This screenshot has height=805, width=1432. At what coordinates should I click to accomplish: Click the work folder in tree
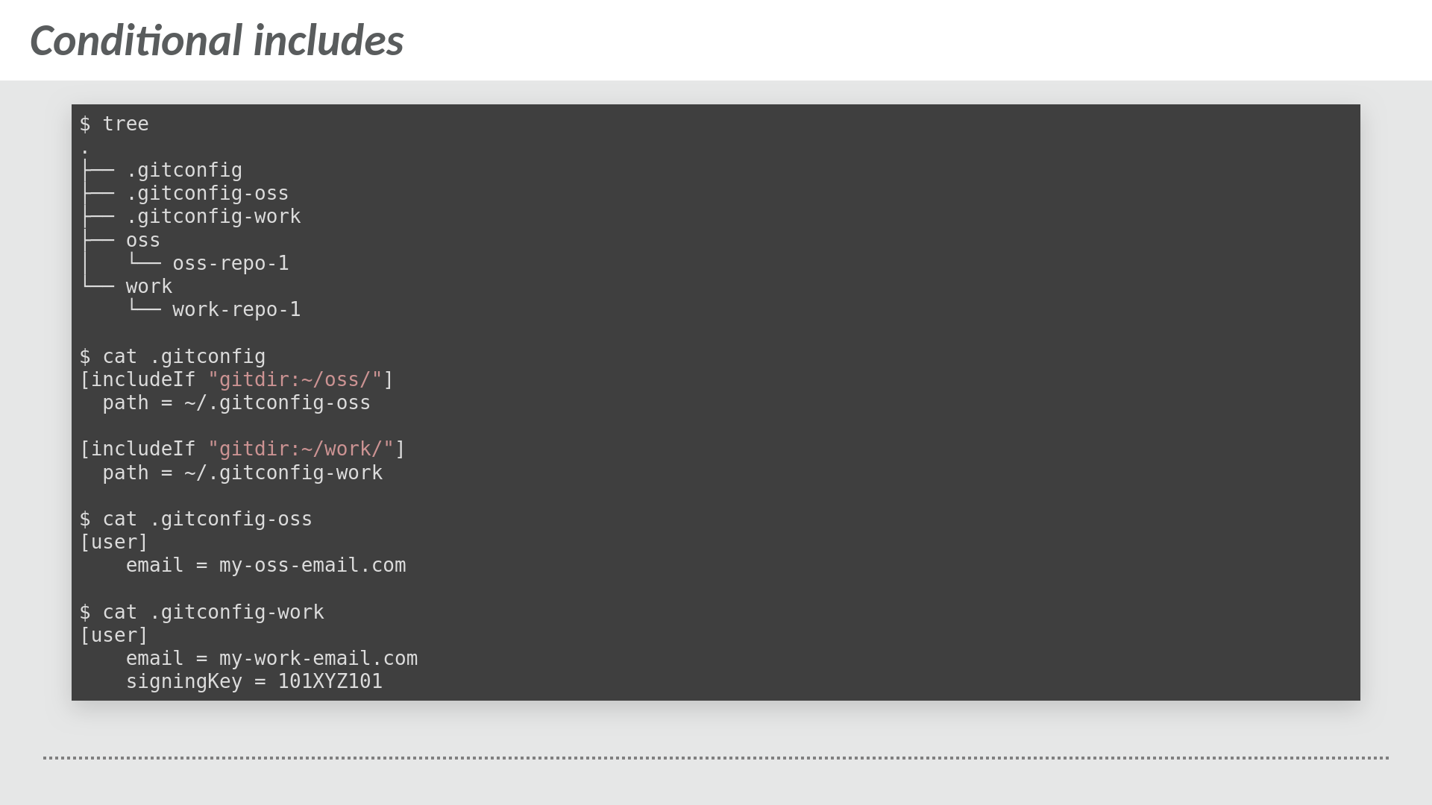(148, 287)
